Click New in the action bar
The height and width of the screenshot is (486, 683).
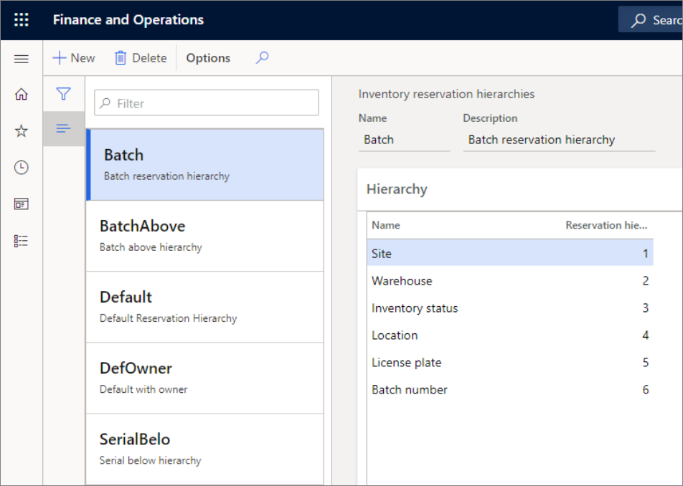74,58
